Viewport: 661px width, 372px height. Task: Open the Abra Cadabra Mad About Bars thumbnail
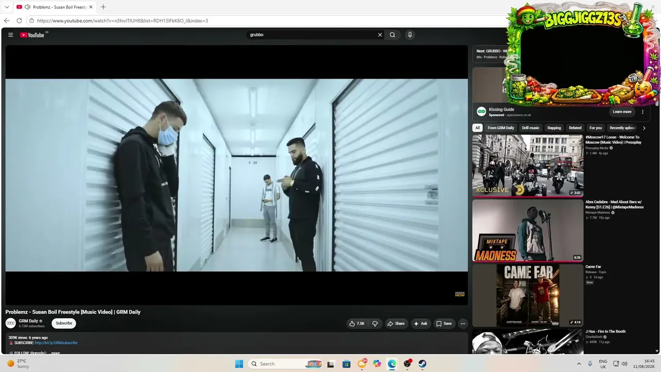[x=527, y=230]
